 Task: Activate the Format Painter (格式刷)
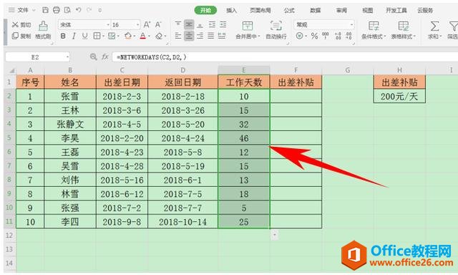pyautogui.click(x=43, y=30)
